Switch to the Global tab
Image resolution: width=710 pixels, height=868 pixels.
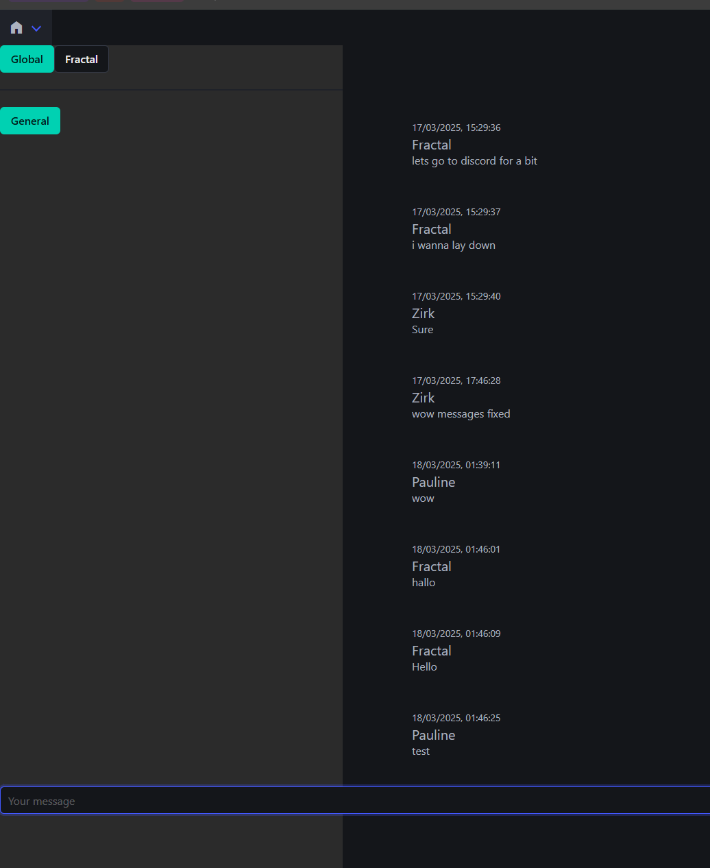pyautogui.click(x=27, y=59)
